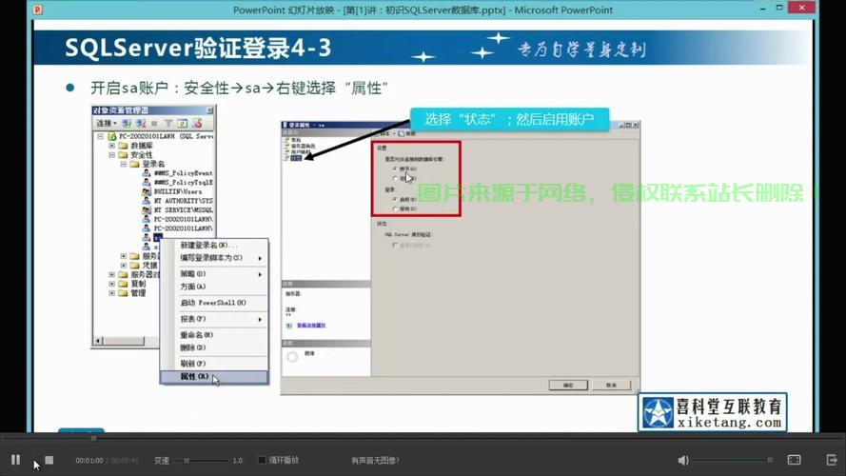The image size is (846, 476).
Task: Select the NT AUTHORITY\SYS login icon
Action: (x=147, y=201)
